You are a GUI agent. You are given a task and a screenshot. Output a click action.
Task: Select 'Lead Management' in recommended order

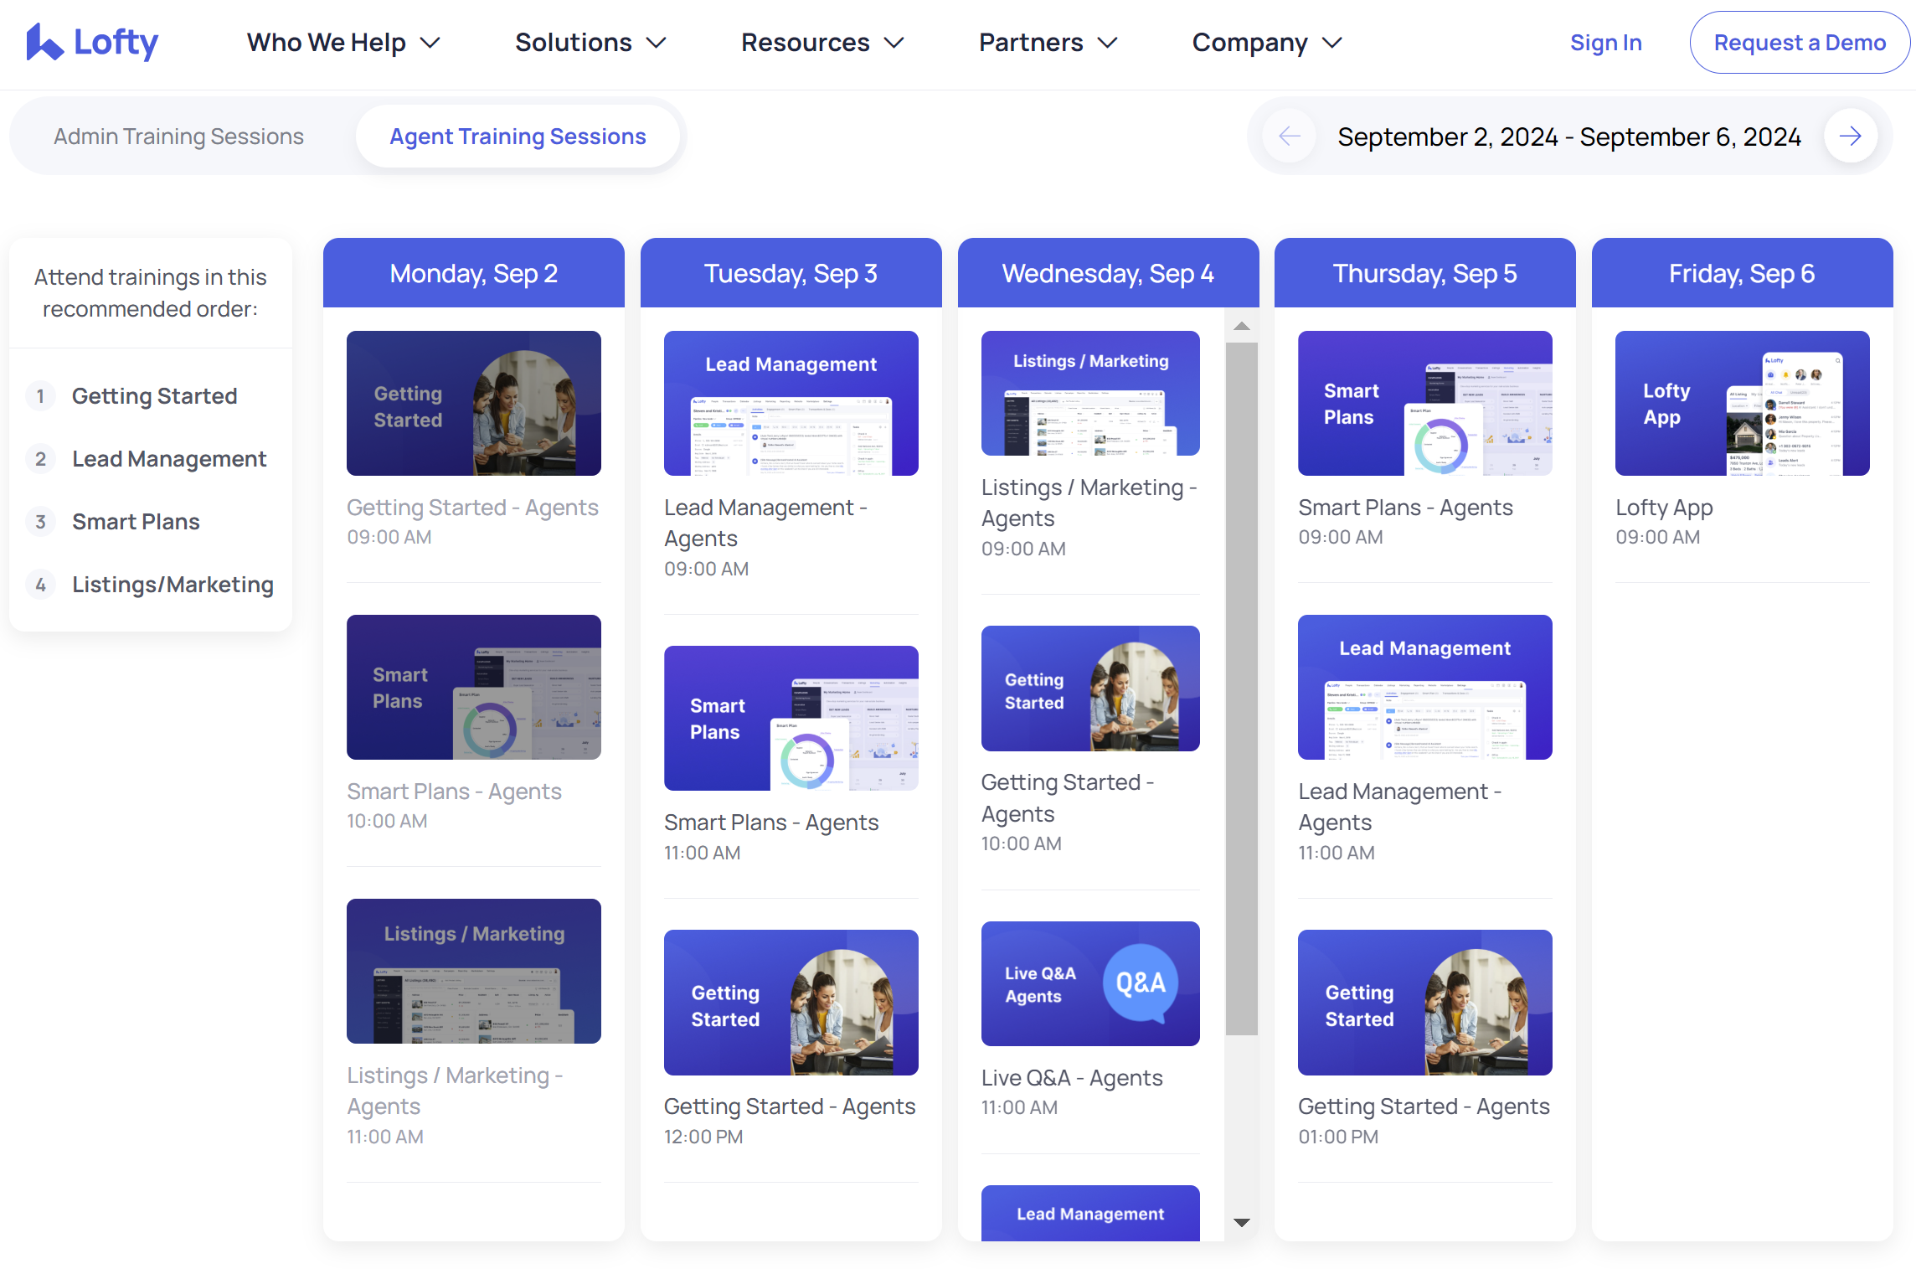click(x=169, y=458)
